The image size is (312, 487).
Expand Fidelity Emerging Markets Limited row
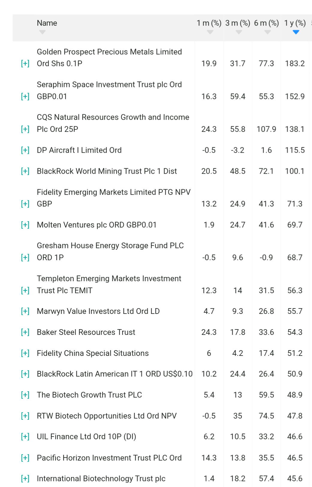click(25, 204)
